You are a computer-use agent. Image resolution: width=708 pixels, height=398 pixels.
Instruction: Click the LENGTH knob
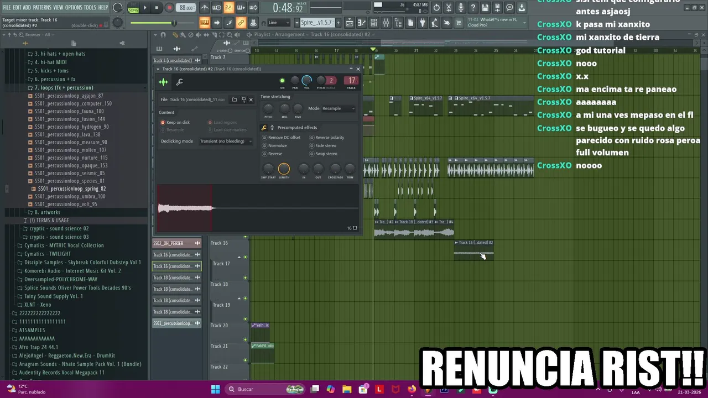(284, 169)
